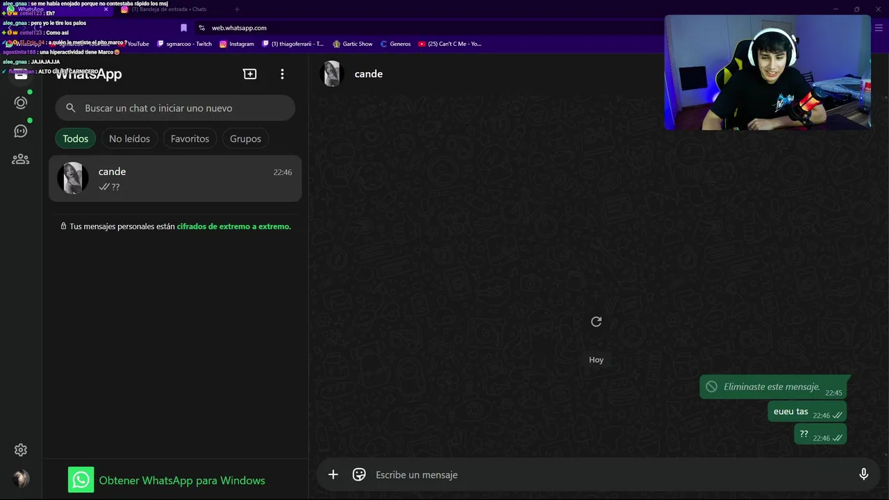Open the sgmarcoo - Twitch bookmark

(185, 44)
